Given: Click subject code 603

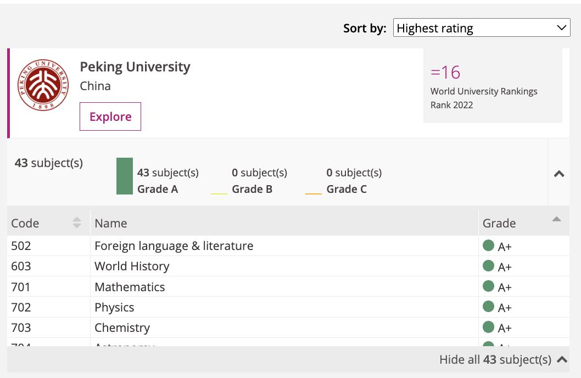Looking at the screenshot, I should click(x=21, y=266).
